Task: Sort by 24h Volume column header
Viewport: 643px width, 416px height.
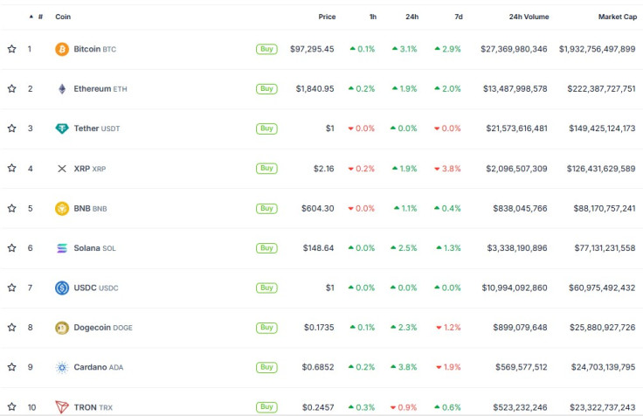Action: point(529,17)
